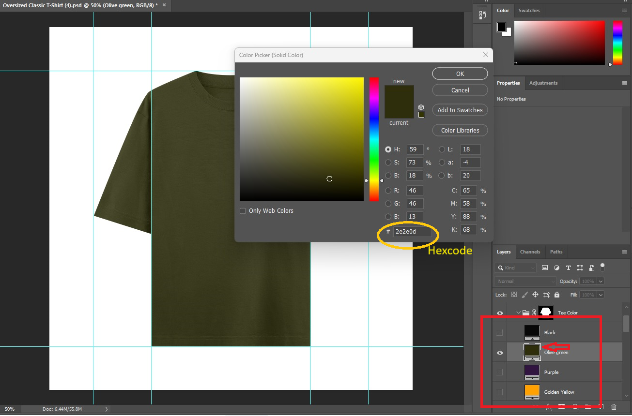This screenshot has height=416, width=632.
Task: Switch to the Paths tab
Action: pos(556,252)
